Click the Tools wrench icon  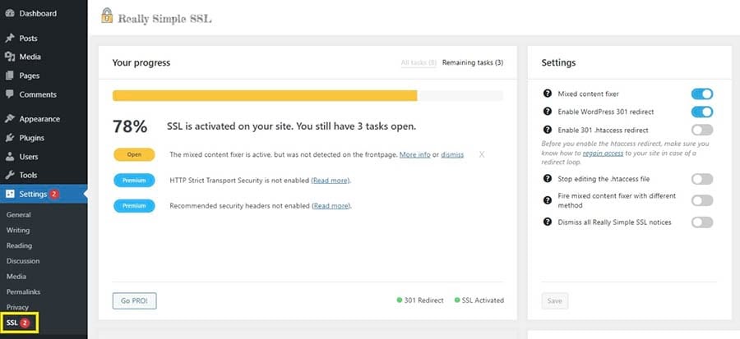coord(10,176)
